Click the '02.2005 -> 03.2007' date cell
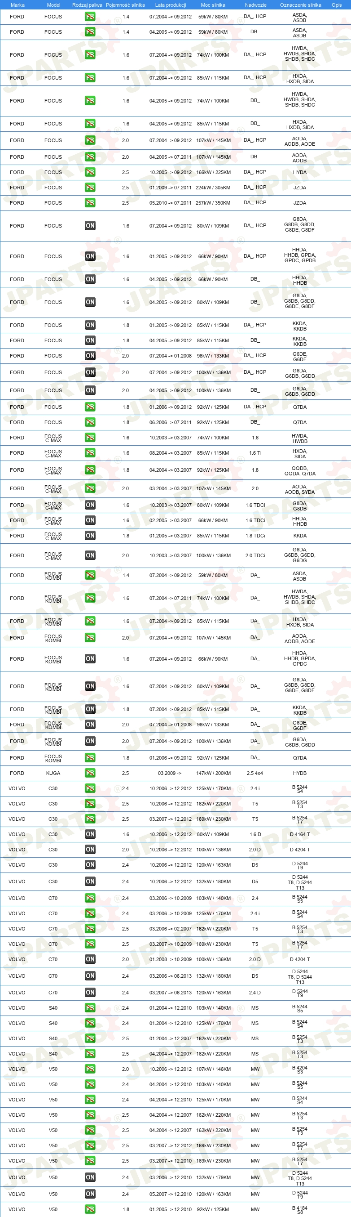Viewport: 351px width, 1217px height. (x=170, y=520)
